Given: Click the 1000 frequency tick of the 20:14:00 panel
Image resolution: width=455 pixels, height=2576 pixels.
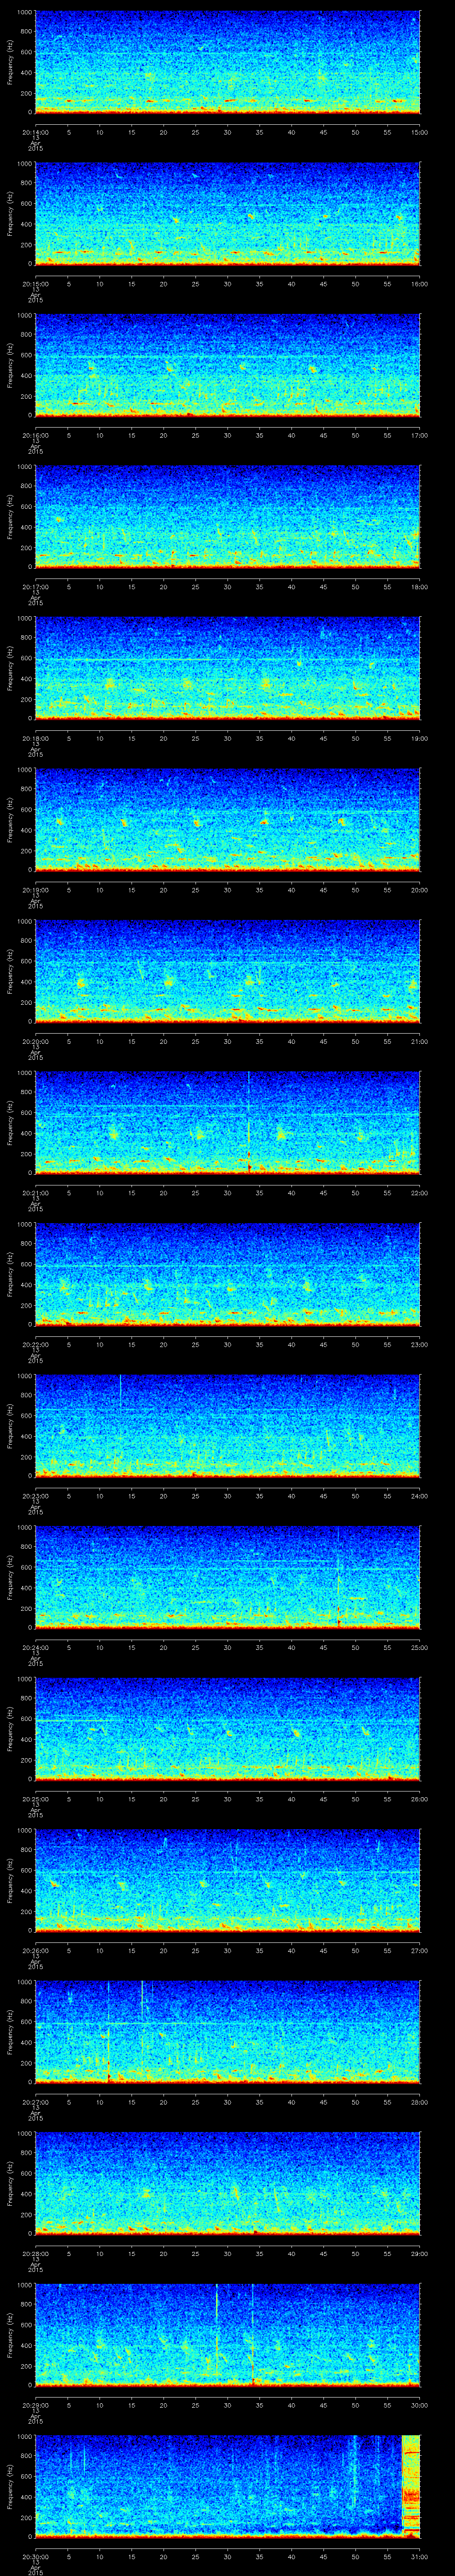Looking at the screenshot, I should (x=24, y=13).
